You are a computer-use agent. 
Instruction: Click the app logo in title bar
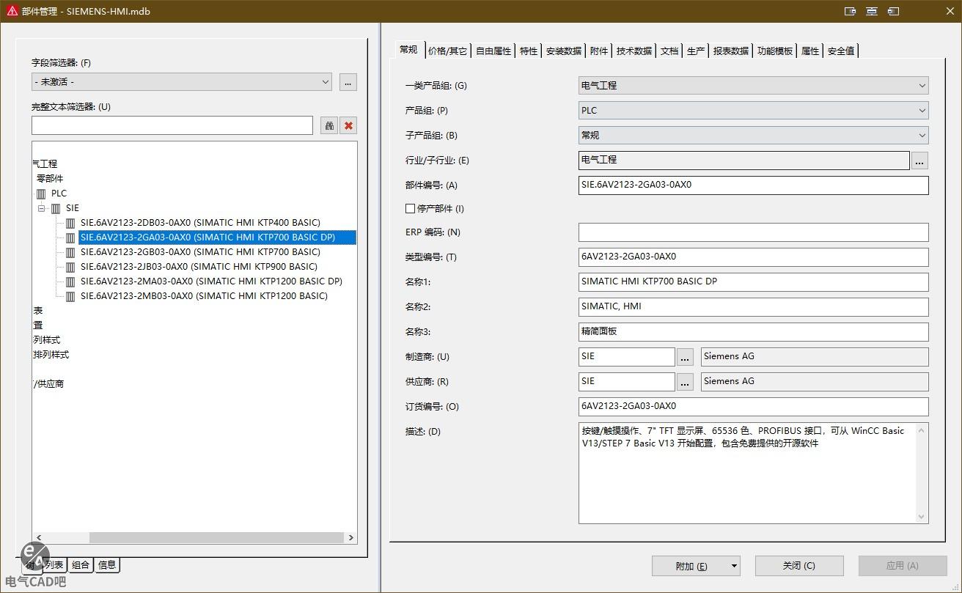(12, 11)
